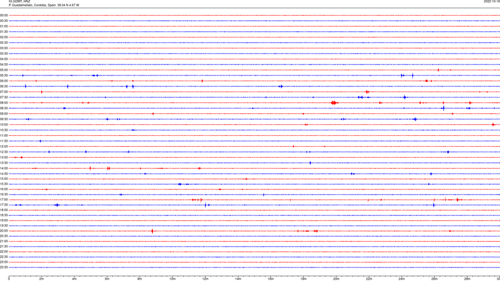The width and height of the screenshot is (500, 281).
Task: Select the 22m axis tick label
Action: 369,279
